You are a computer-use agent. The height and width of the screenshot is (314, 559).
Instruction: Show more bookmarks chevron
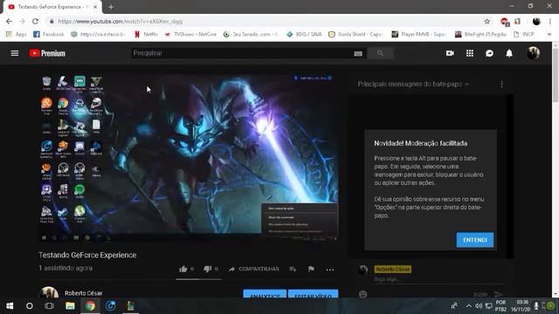[x=549, y=34]
